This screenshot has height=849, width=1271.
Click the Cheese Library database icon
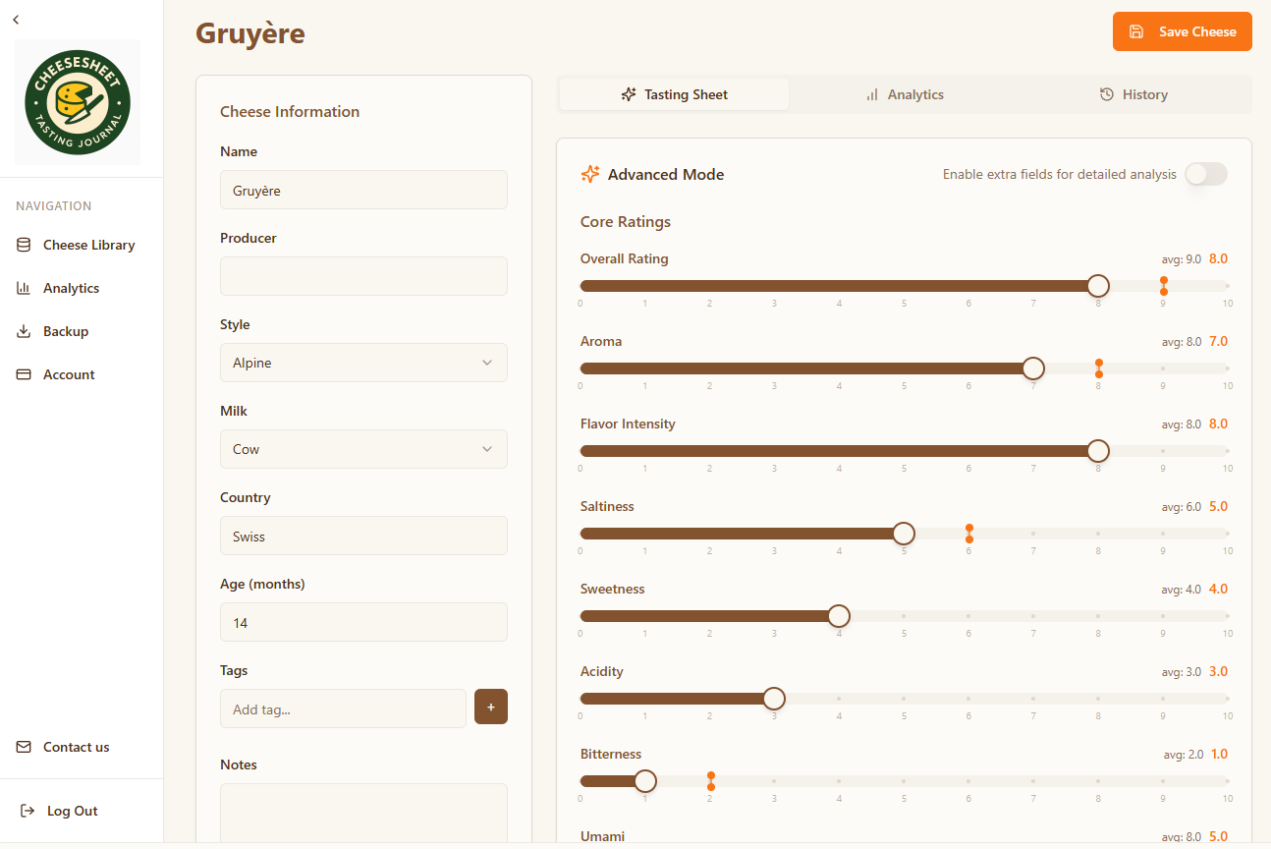24,245
